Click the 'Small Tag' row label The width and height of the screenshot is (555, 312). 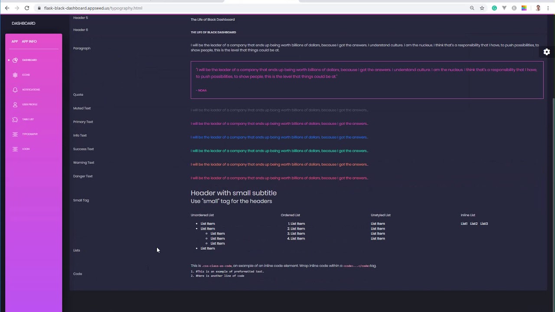[x=81, y=200]
